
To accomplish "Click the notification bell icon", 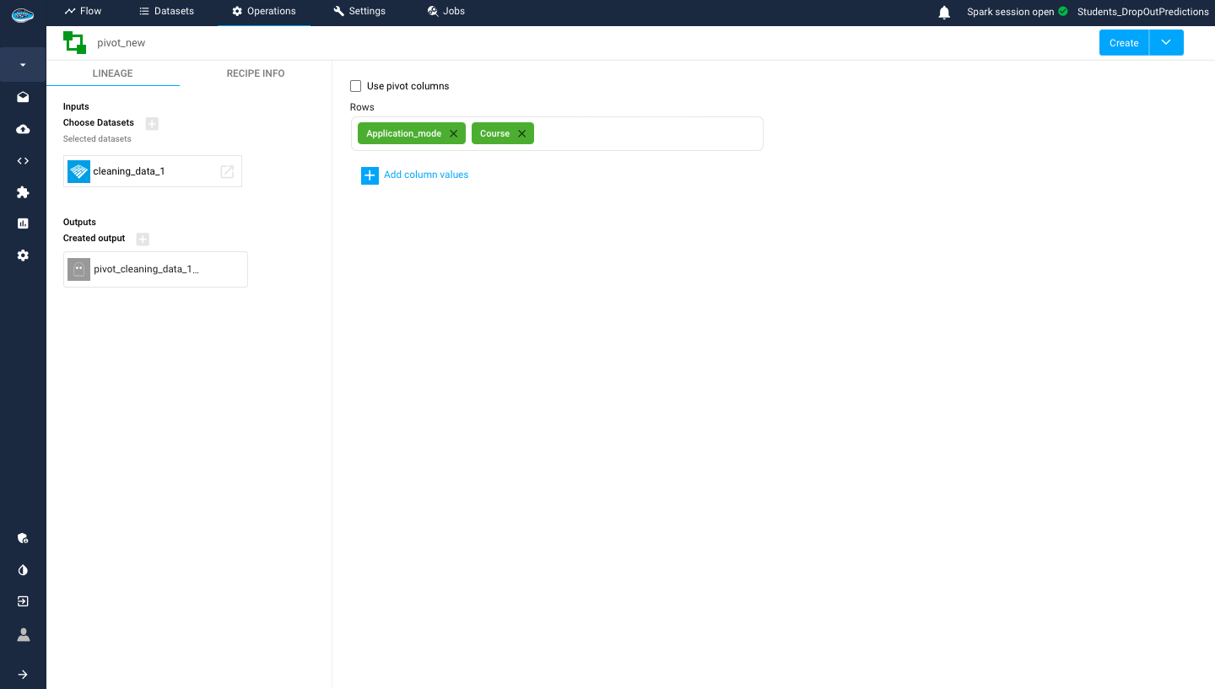I will click(944, 12).
